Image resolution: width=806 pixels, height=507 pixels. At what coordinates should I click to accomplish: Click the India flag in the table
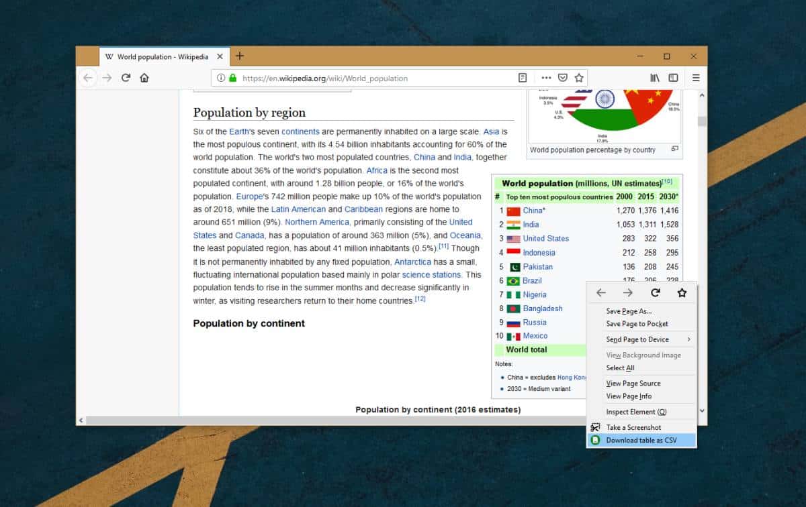tap(514, 225)
